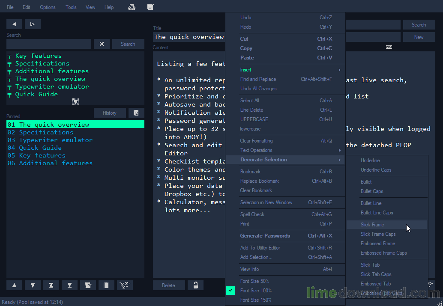This screenshot has height=306, width=443.
Task: Click the New button
Action: (x=419, y=37)
